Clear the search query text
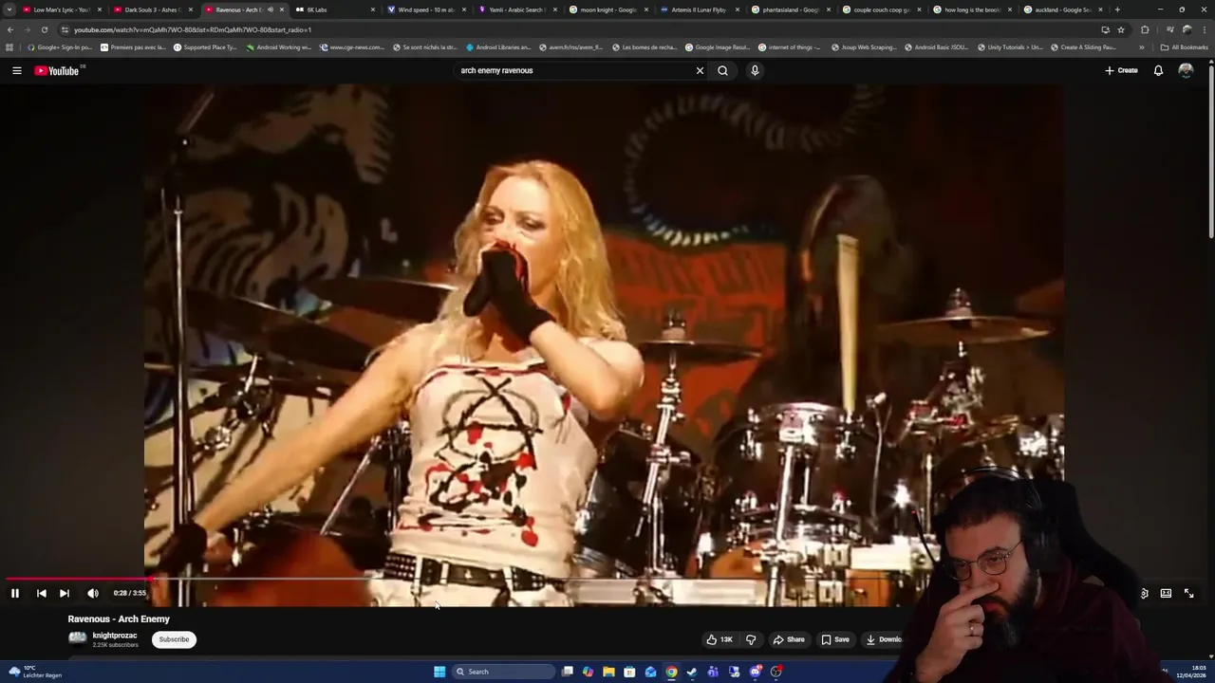The width and height of the screenshot is (1215, 683). click(x=700, y=70)
